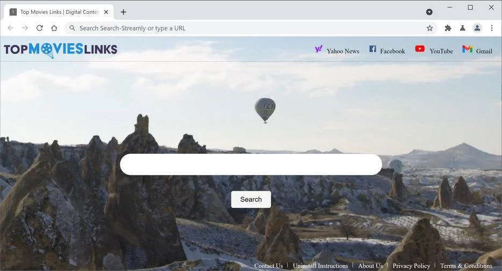This screenshot has width=502, height=271.
Task: Click the round dropdown arrow beside window controls
Action: click(430, 12)
